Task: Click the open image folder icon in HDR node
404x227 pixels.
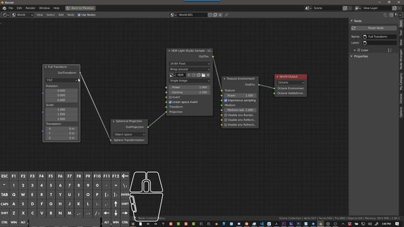Action: pyautogui.click(x=203, y=75)
